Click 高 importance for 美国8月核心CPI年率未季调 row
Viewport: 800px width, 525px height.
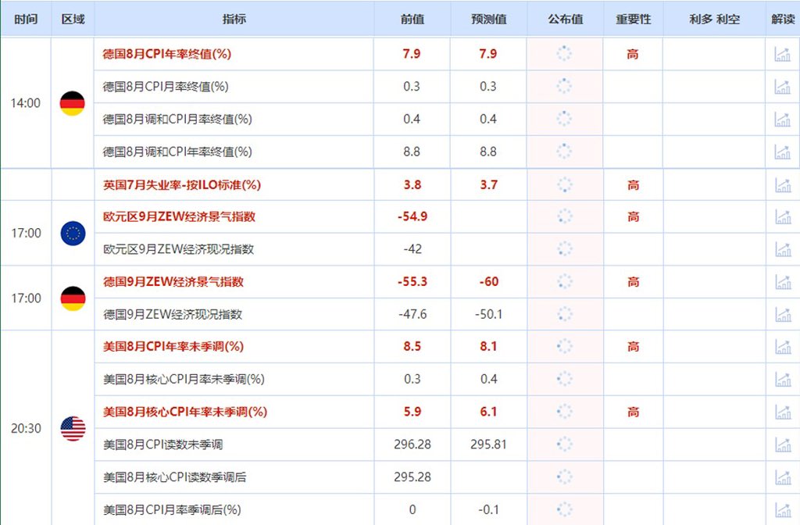[633, 412]
